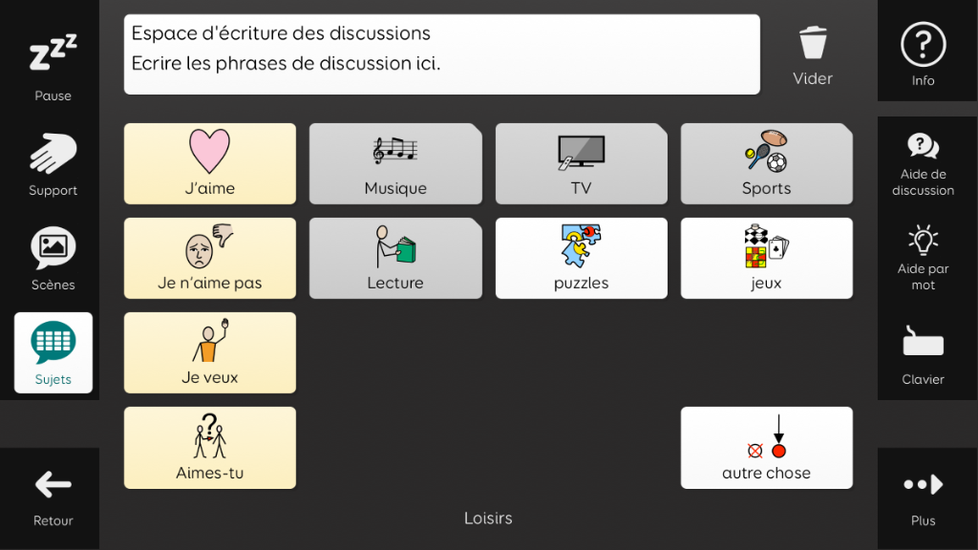
Task: Choose the autre chose button
Action: [767, 448]
